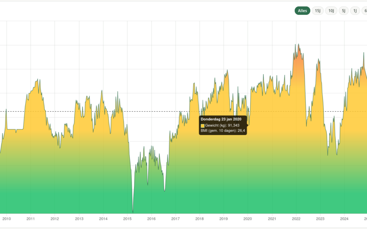Switch chart range to 15J
Screen dimensions: 367x229
[x=318, y=11]
